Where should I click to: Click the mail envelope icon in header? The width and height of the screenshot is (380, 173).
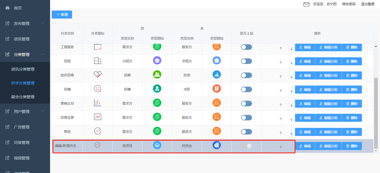[306, 4]
